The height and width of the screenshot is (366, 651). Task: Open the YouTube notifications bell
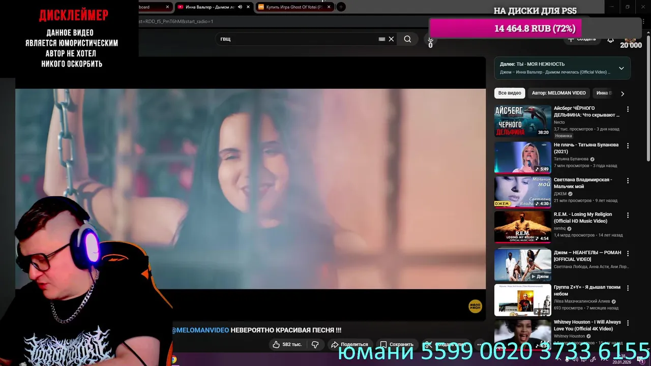(x=610, y=39)
